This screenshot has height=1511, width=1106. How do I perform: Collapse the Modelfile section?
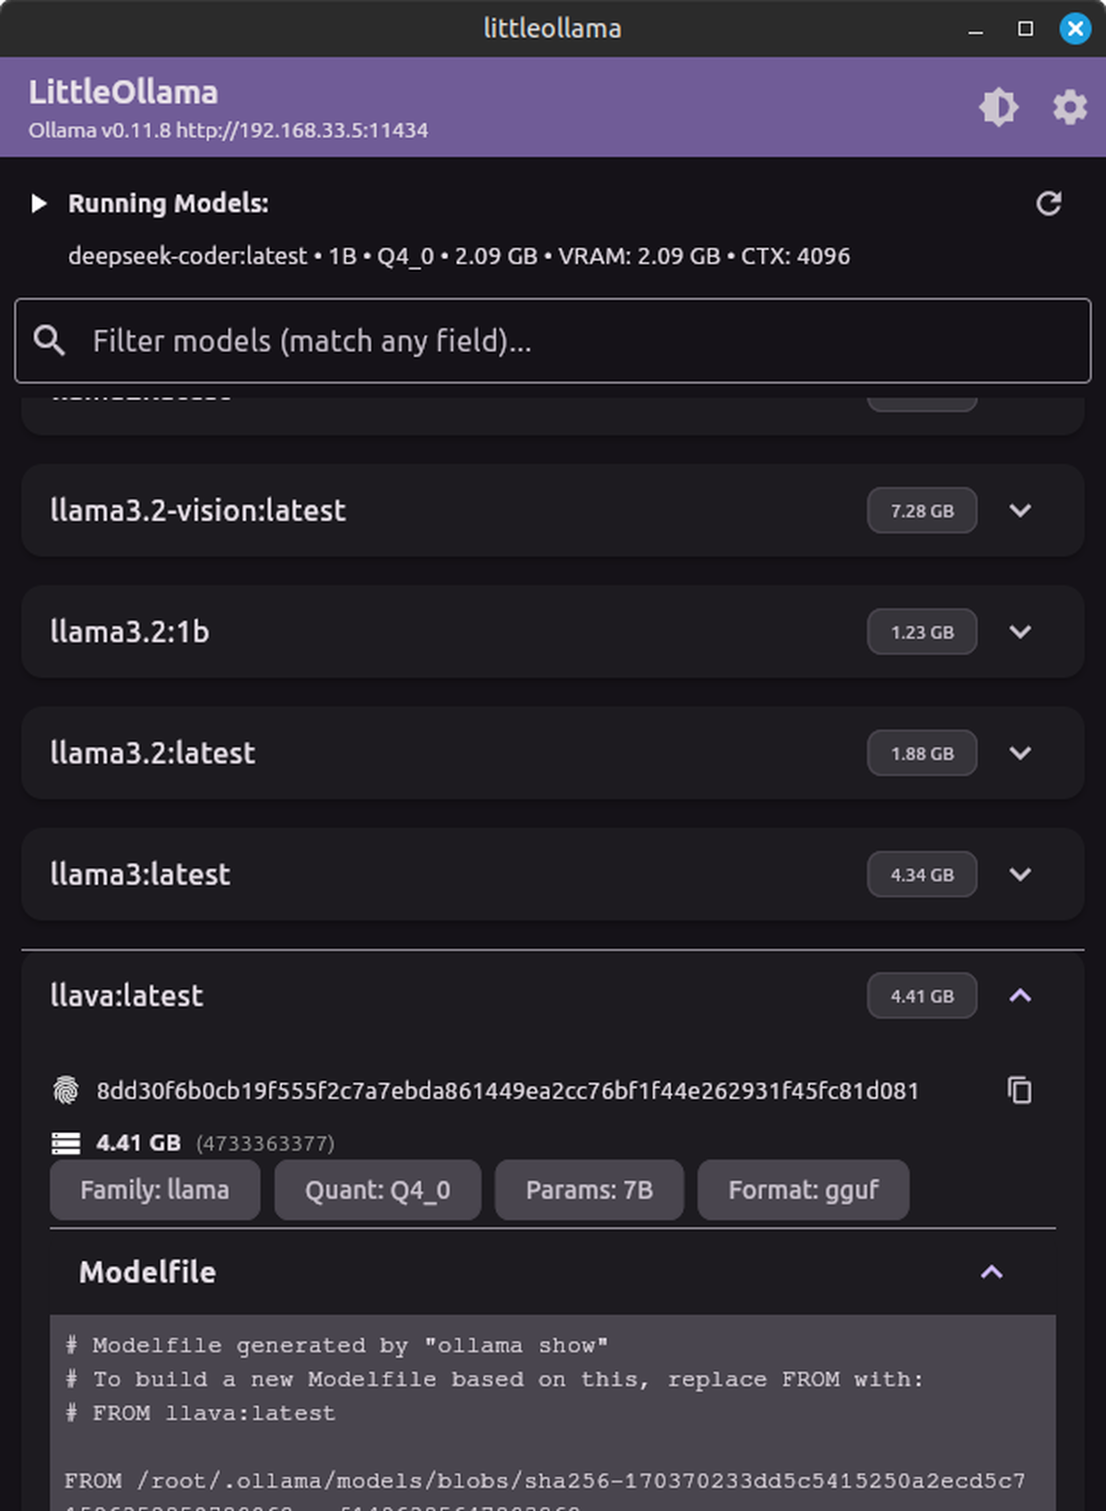click(992, 1272)
